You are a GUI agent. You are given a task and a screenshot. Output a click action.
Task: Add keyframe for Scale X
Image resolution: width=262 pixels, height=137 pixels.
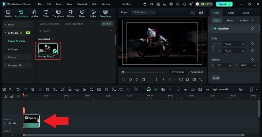tap(253, 44)
